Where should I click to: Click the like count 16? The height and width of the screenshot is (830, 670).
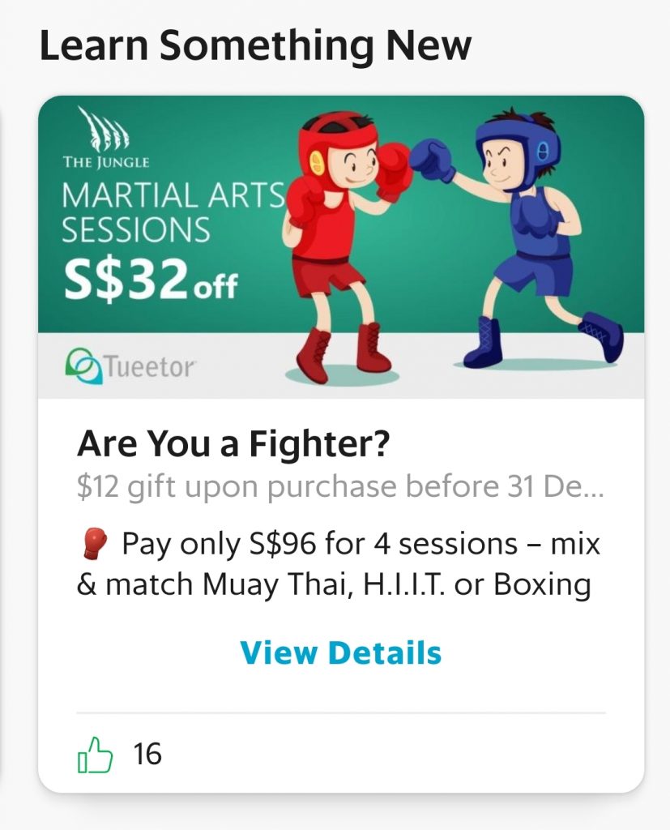click(147, 754)
